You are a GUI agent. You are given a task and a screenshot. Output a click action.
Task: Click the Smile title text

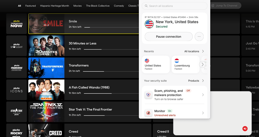tap(73, 21)
